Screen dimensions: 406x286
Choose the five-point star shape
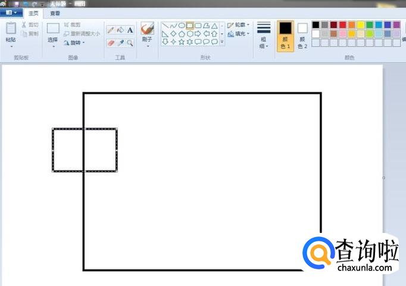pos(182,42)
